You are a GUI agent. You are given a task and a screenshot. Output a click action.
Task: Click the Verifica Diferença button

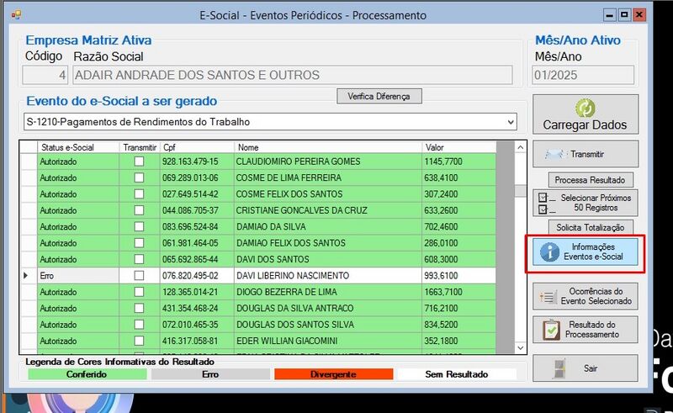point(379,96)
